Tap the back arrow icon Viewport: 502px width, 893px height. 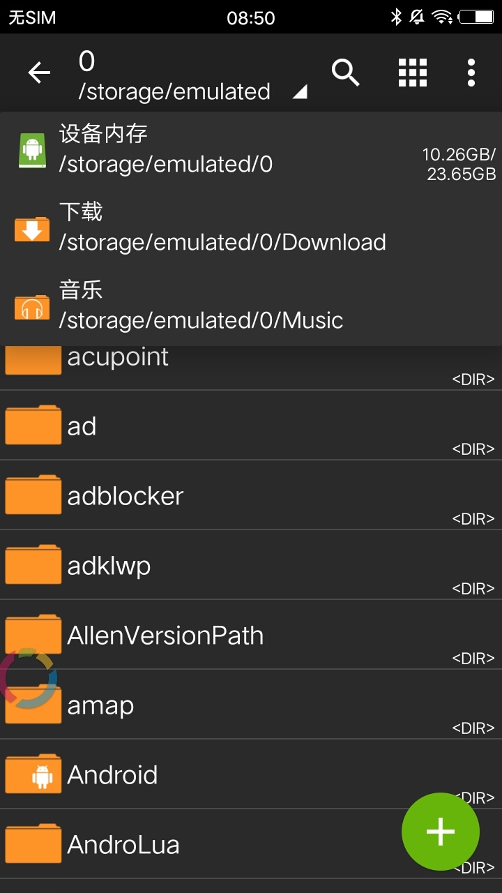point(39,73)
